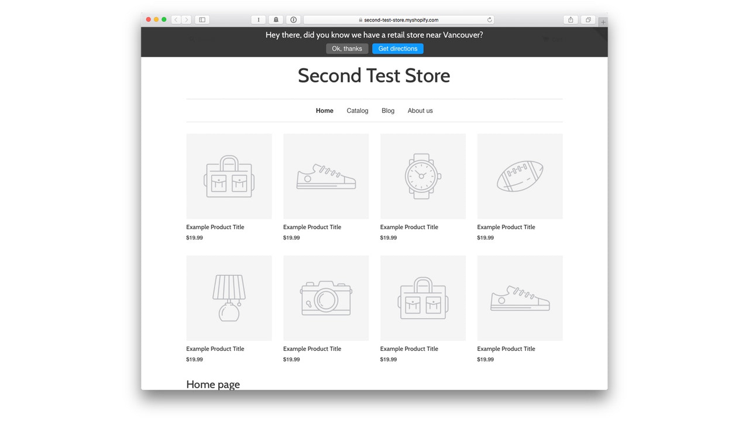749x421 pixels.
Task: Open the Safari sidebar icon
Action: (201, 19)
